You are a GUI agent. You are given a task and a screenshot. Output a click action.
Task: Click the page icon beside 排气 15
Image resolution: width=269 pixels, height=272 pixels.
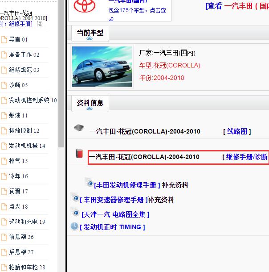point(4,161)
